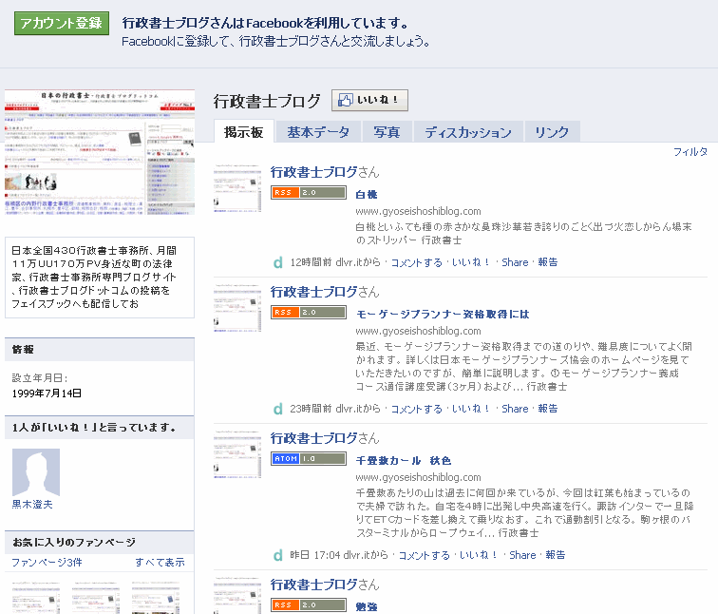718x614 pixels.
Task: Click the 黒木澄夫 profile silhouette avatar
Action: [36, 472]
